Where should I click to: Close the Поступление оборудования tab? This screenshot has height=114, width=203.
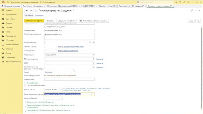45,6
